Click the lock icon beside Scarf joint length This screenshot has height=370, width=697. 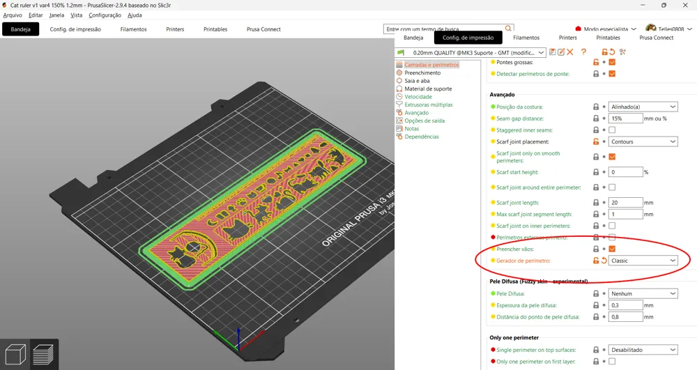(596, 202)
